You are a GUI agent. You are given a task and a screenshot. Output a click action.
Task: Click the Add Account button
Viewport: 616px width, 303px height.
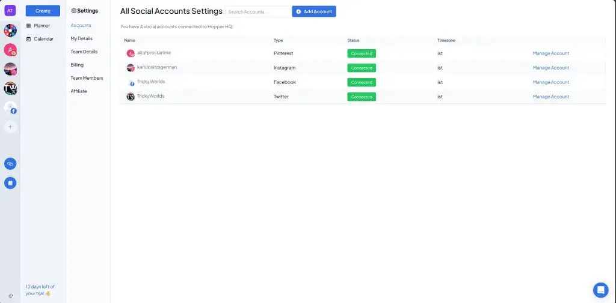pos(314,12)
